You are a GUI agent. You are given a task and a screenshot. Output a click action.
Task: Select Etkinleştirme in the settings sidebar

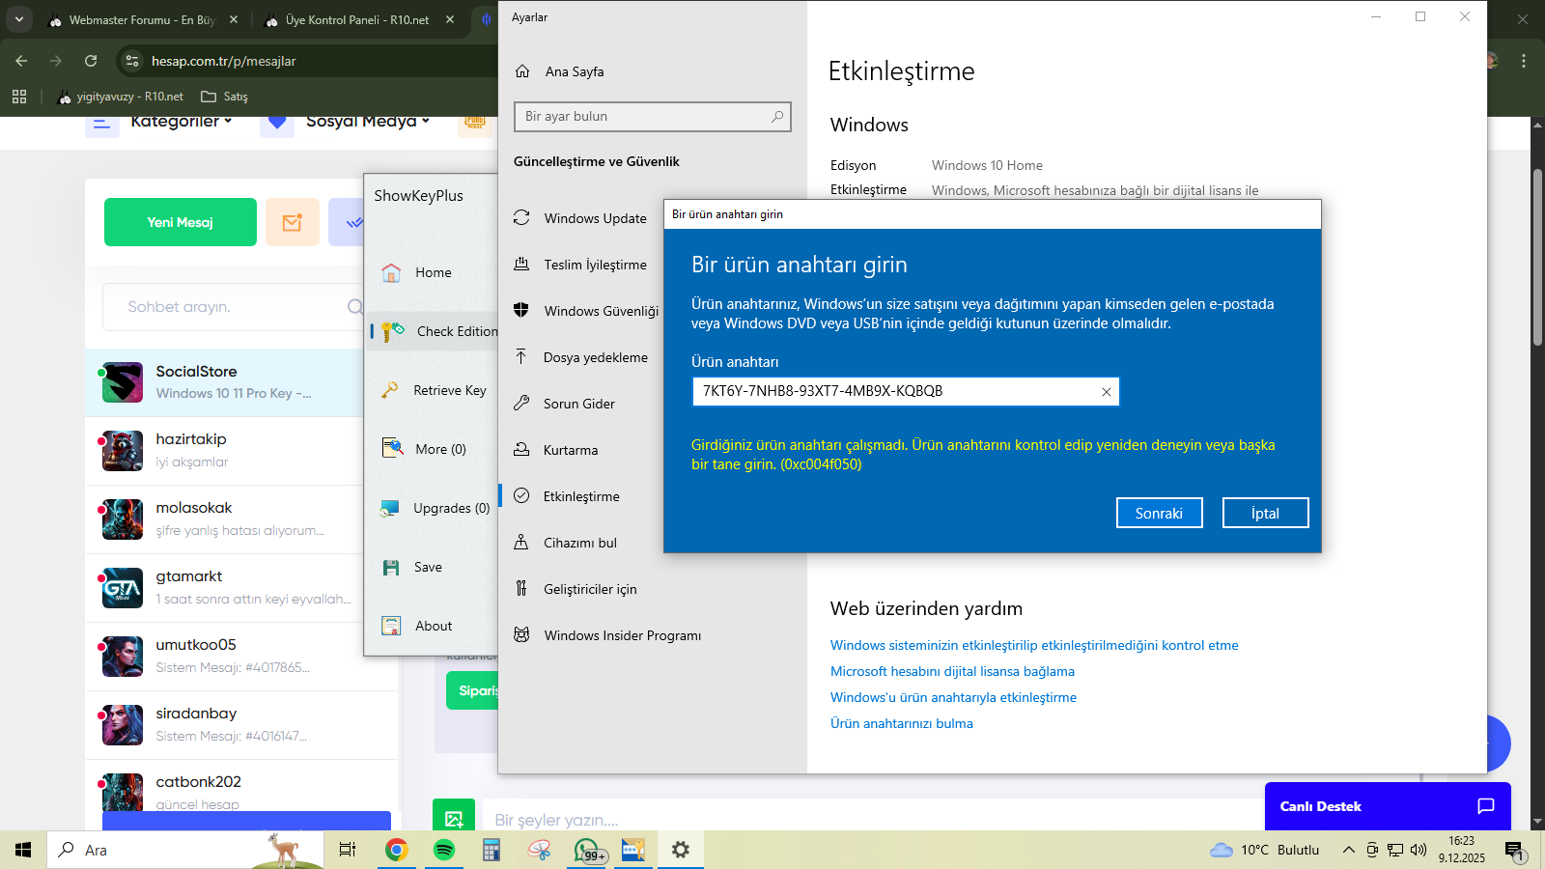581,496
